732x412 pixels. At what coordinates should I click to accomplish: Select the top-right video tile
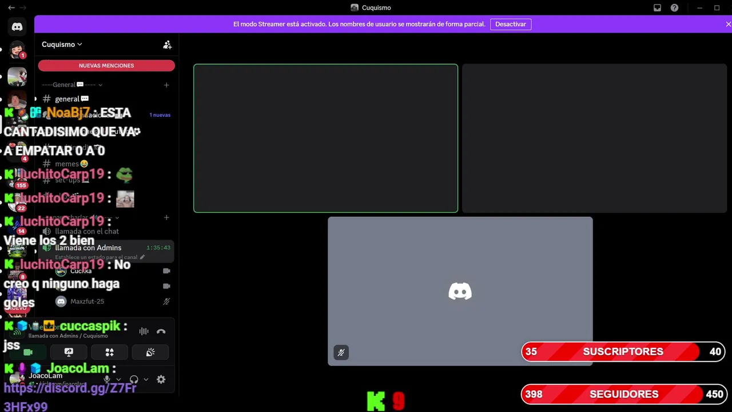point(594,138)
